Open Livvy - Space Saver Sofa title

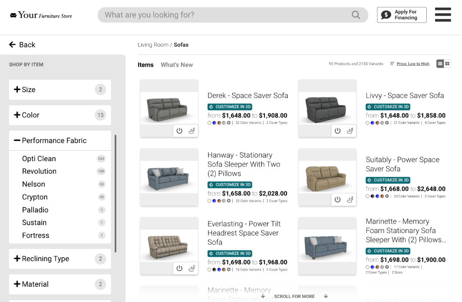pos(405,95)
